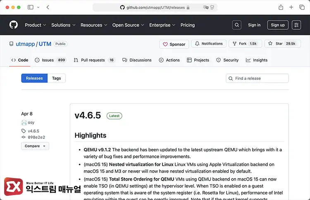Open the Projects tab

(x=198, y=60)
